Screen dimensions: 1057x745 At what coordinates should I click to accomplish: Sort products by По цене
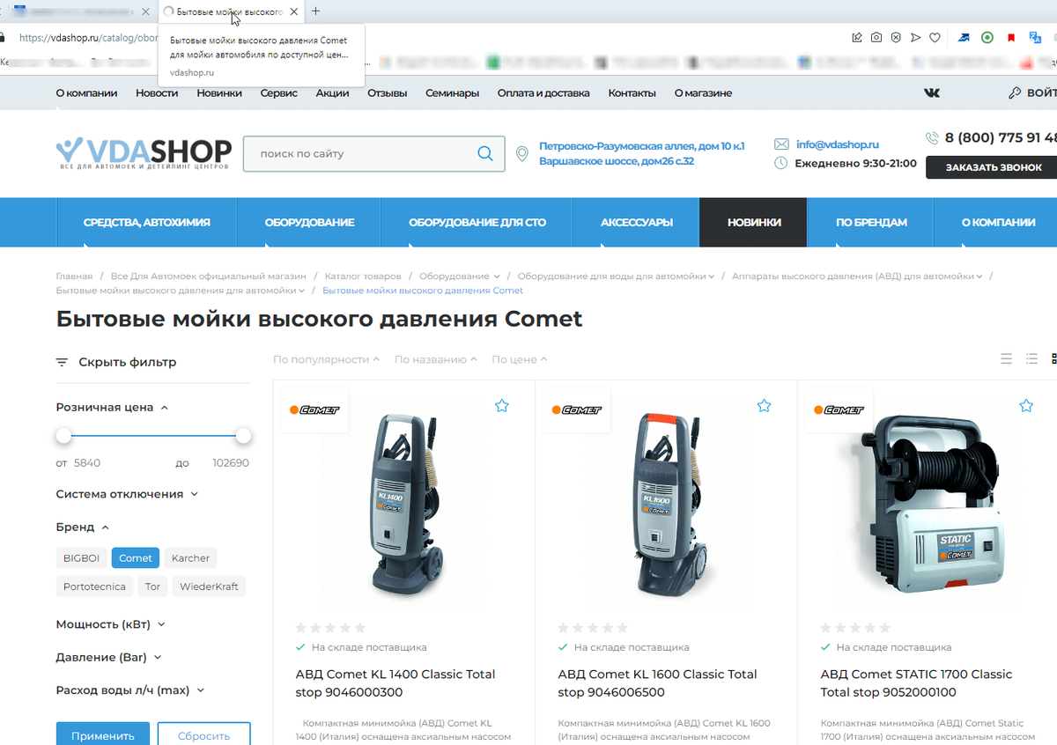[x=519, y=359]
